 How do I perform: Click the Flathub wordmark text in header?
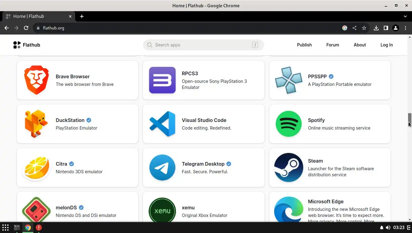pos(32,45)
